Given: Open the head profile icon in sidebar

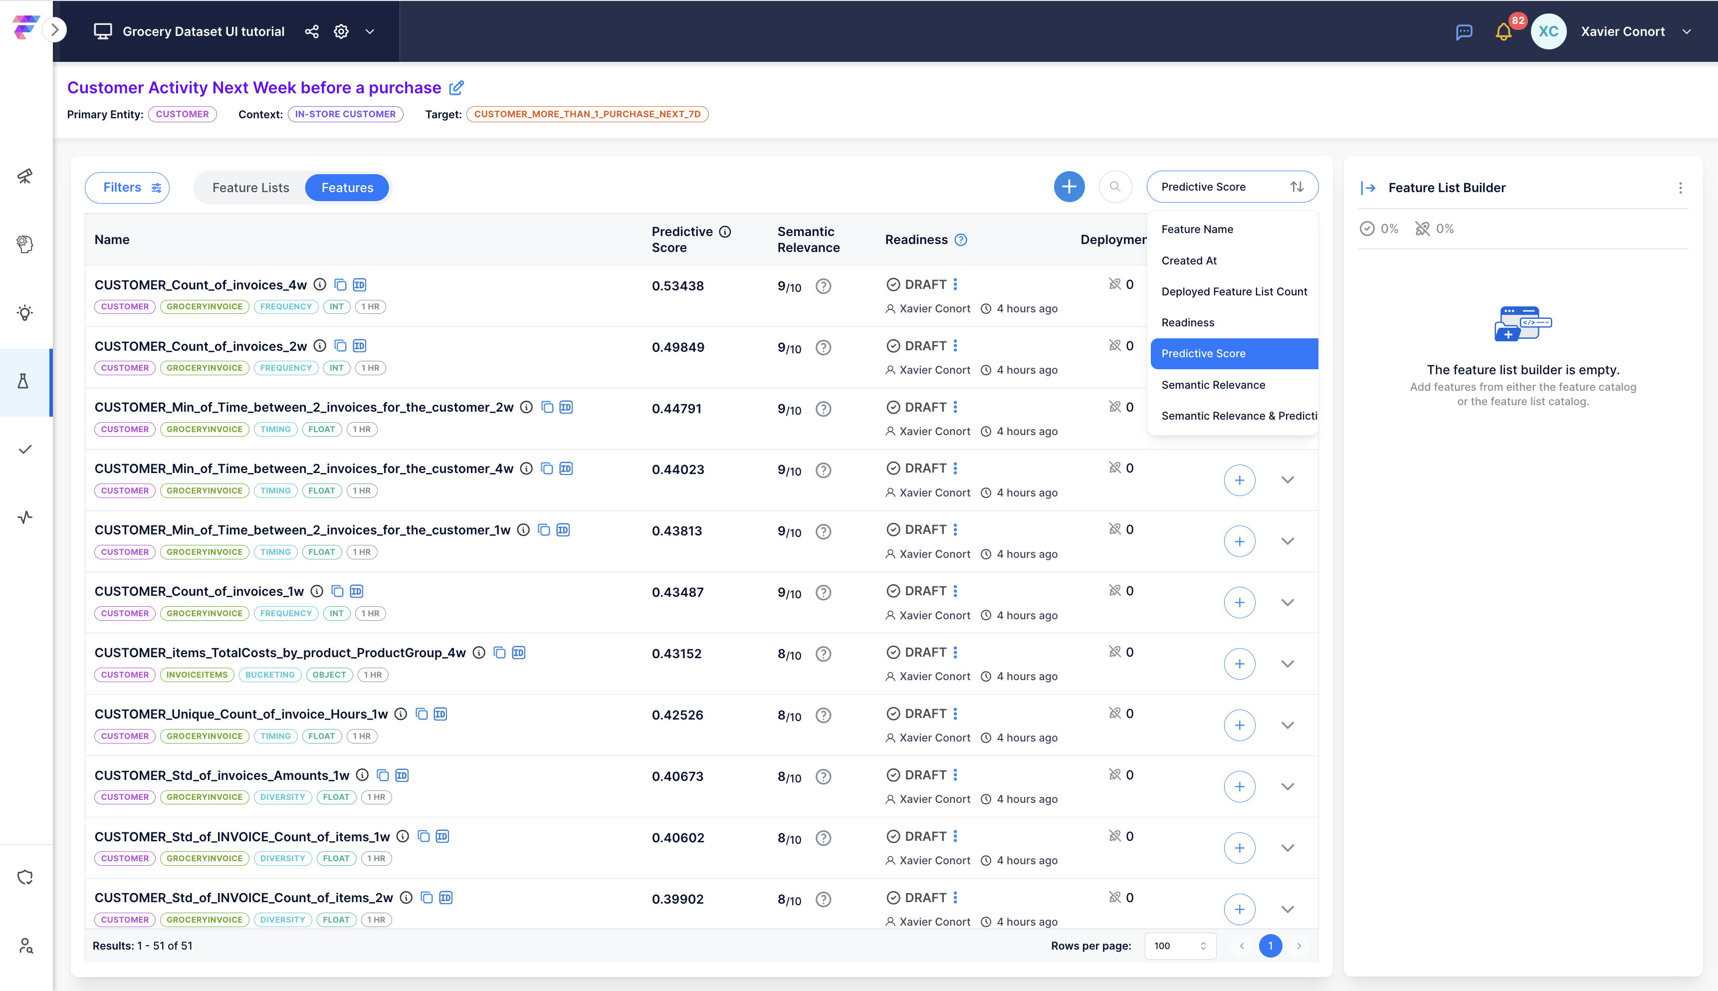Looking at the screenshot, I should coord(25,245).
